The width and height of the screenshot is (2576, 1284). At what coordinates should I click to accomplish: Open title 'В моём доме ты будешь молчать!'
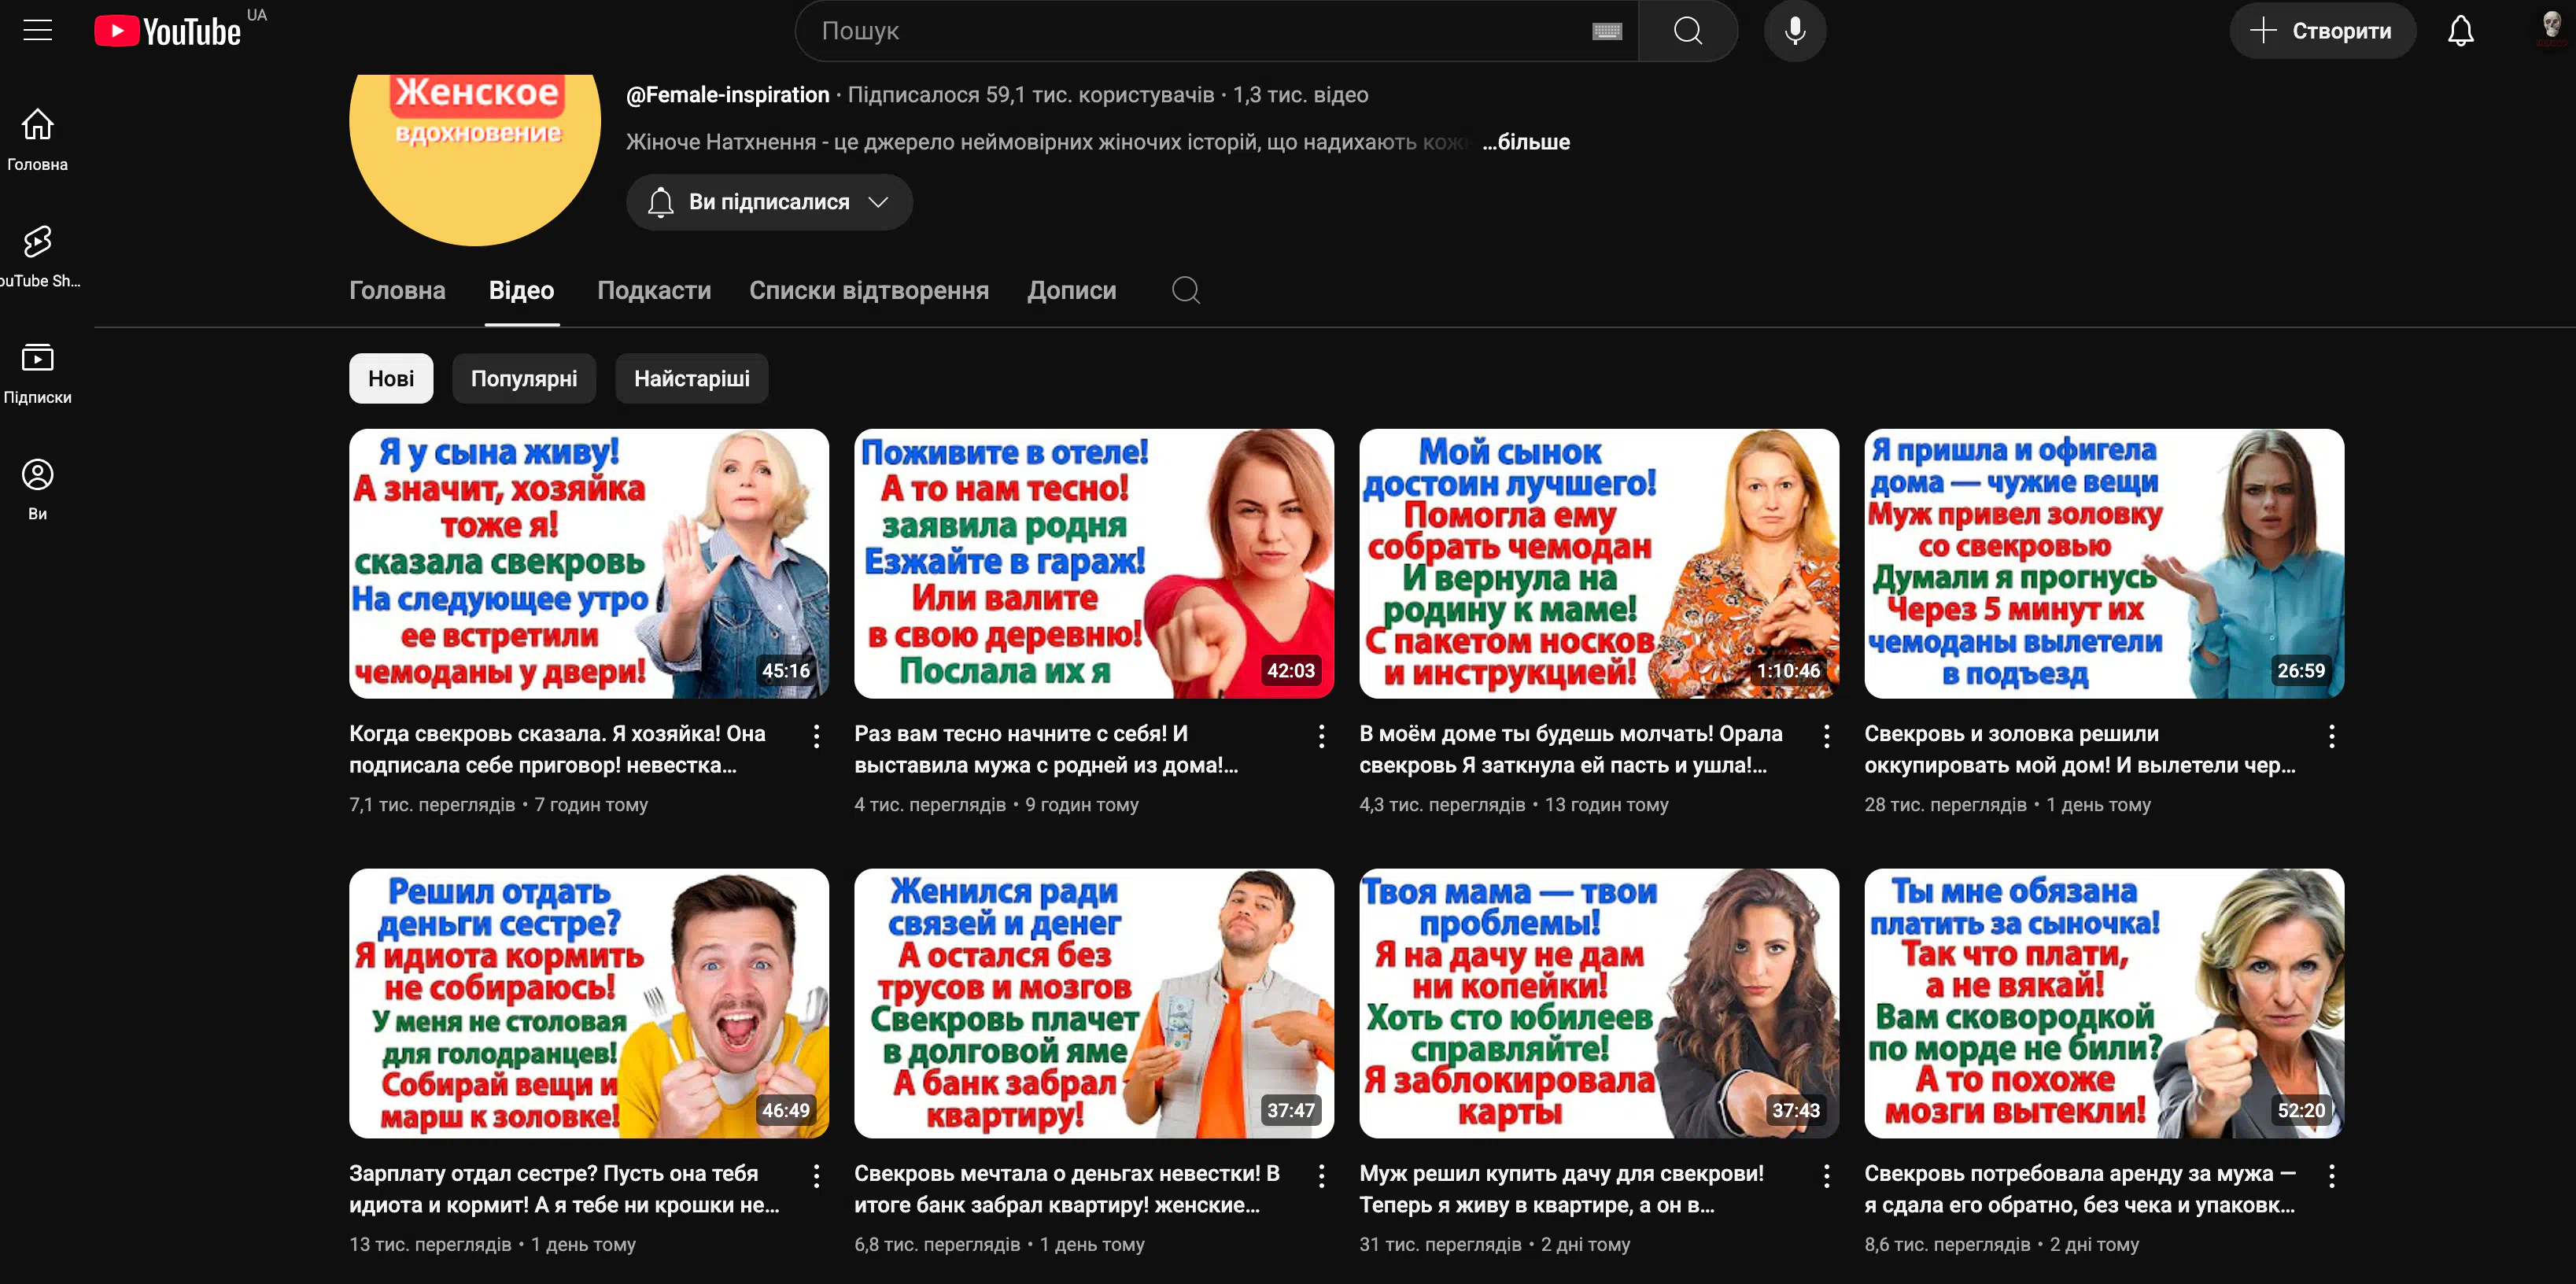(x=1571, y=749)
